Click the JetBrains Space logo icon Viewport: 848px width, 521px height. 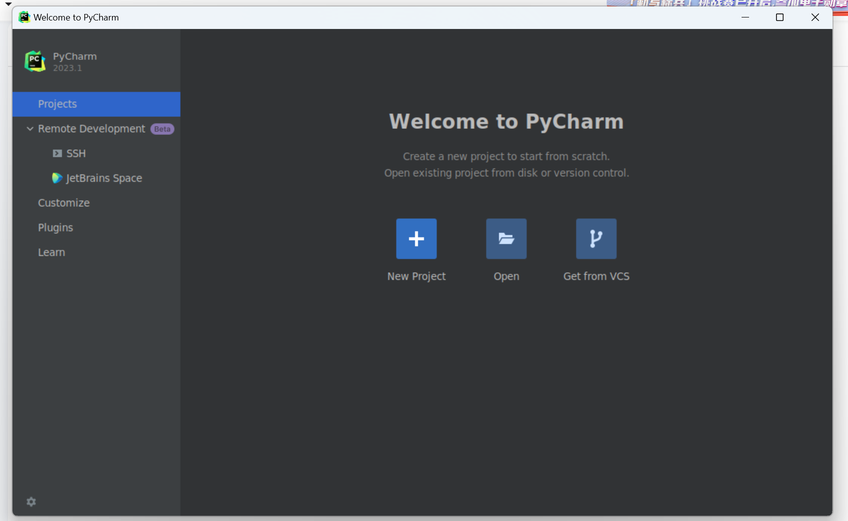point(57,178)
